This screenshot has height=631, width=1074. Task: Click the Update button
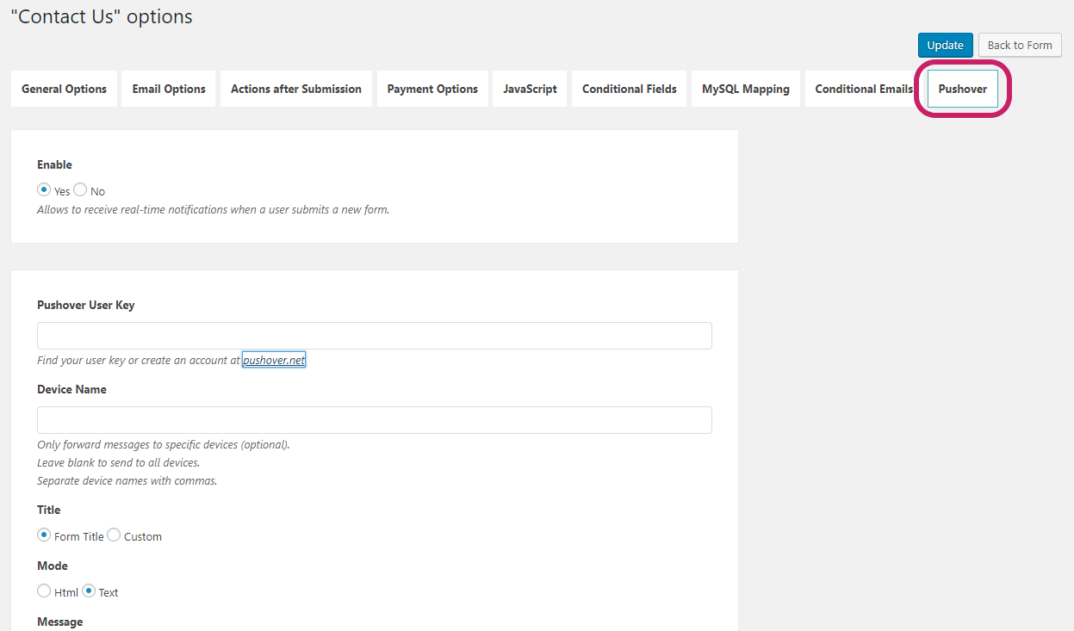pyautogui.click(x=946, y=45)
